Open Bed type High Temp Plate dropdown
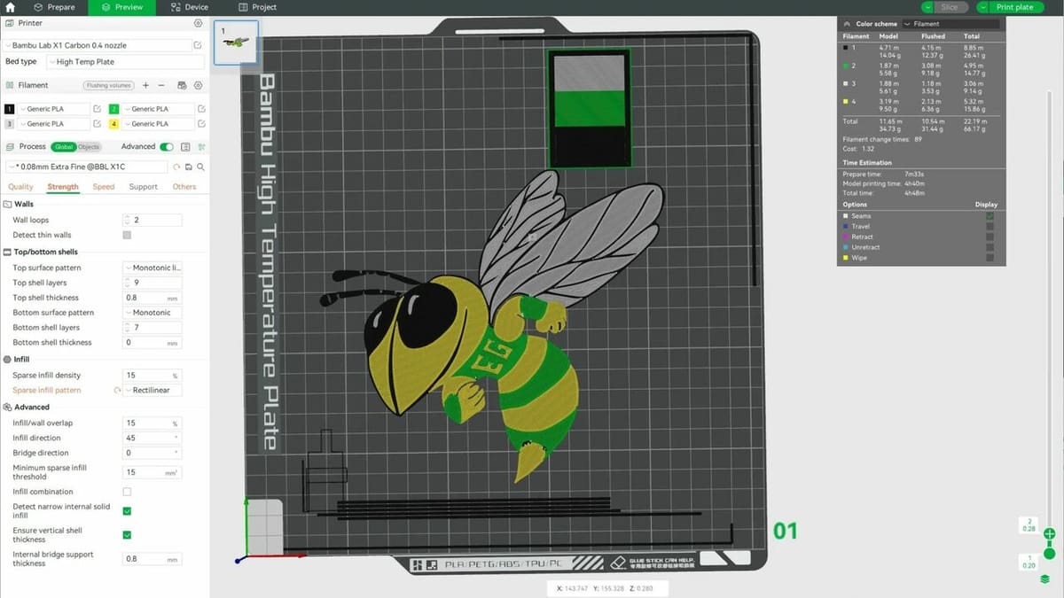 125,62
